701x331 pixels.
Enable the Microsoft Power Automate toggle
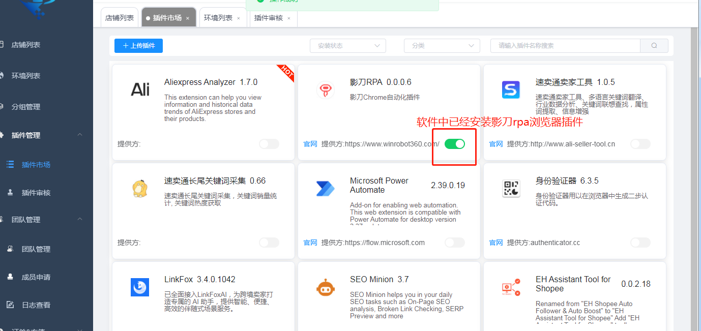pyautogui.click(x=455, y=243)
